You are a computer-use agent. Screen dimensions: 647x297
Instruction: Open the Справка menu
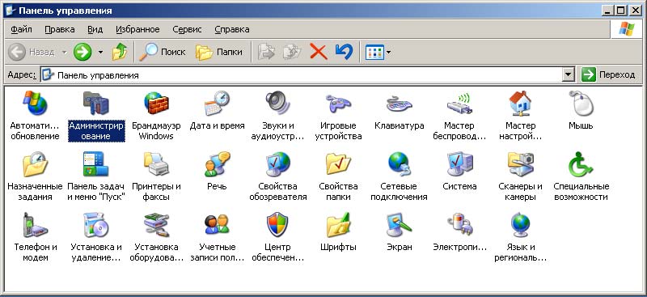[x=232, y=29]
